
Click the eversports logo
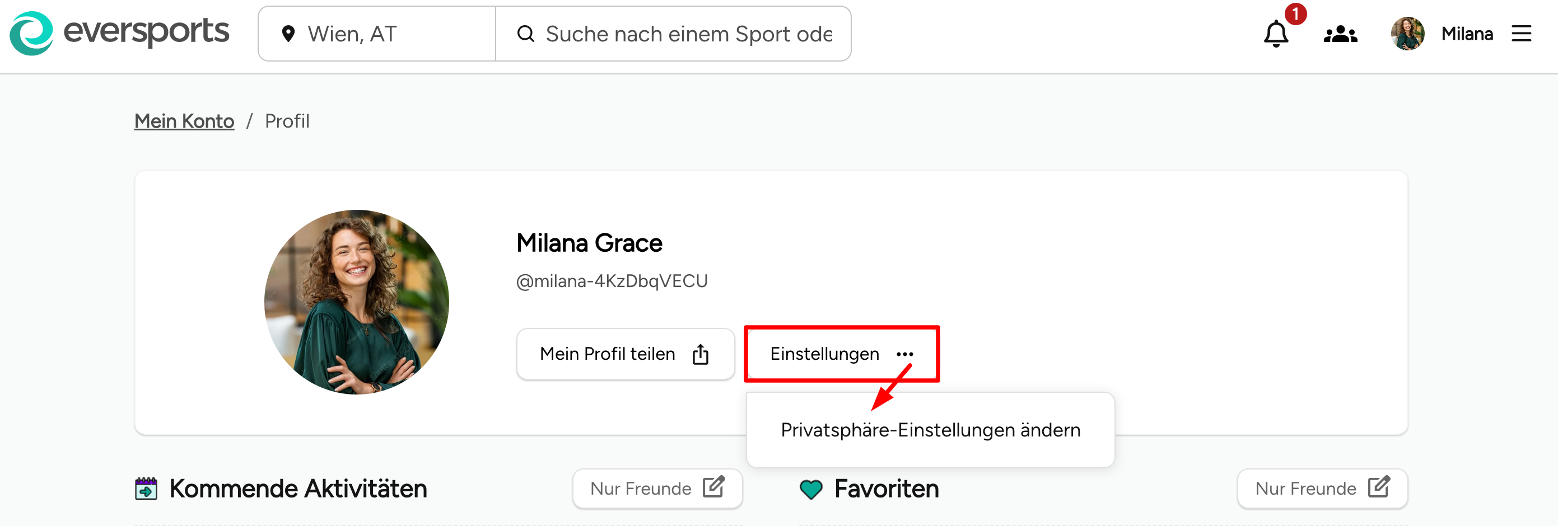tap(119, 33)
